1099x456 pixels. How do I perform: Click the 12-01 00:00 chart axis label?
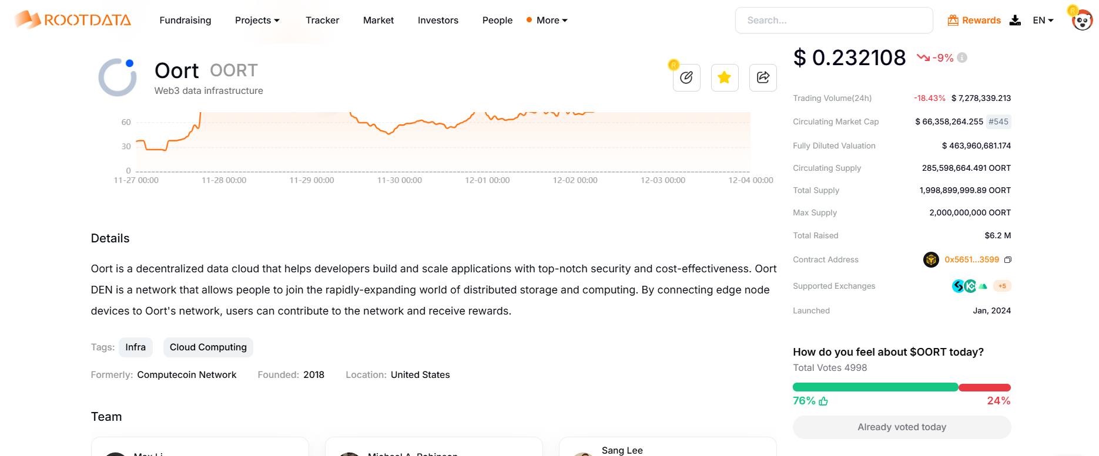(487, 180)
